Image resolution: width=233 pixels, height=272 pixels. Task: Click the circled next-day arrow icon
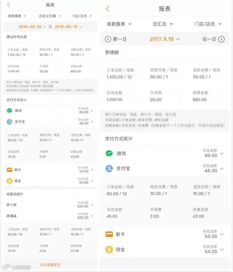[221, 39]
